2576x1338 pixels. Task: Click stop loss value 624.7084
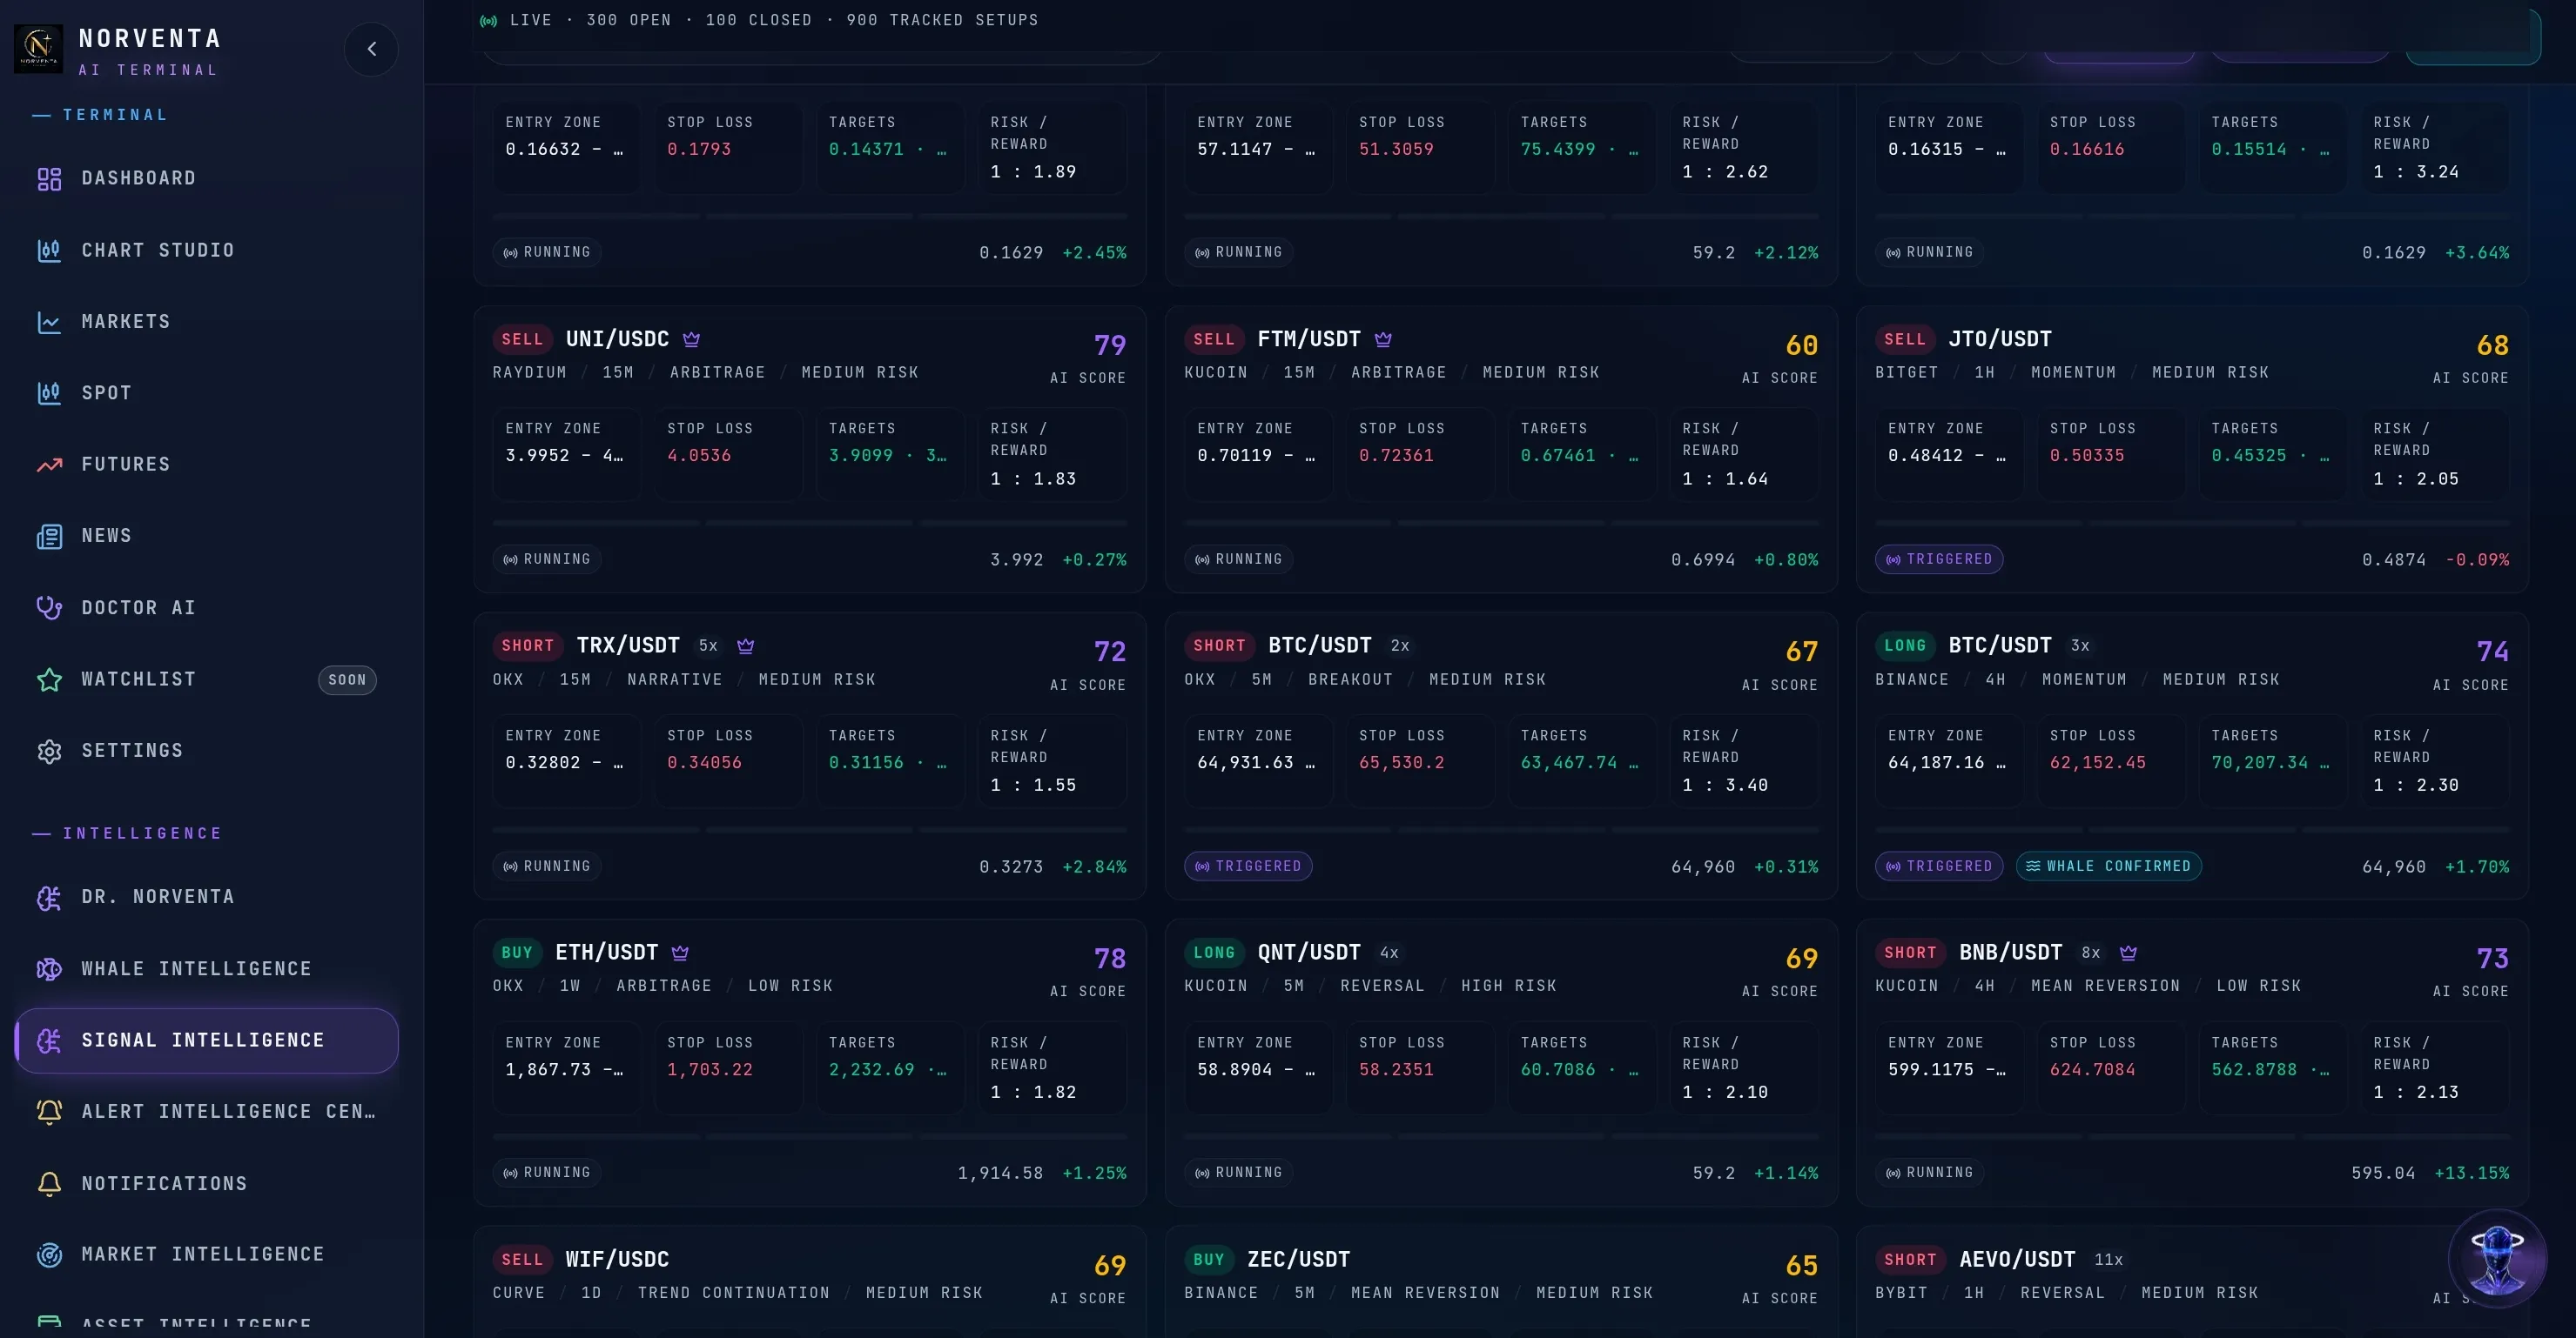click(x=2092, y=1069)
